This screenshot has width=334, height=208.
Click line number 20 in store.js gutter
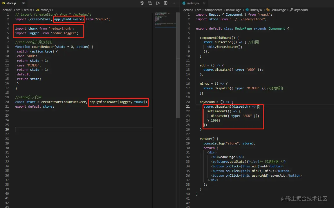click(x=7, y=102)
